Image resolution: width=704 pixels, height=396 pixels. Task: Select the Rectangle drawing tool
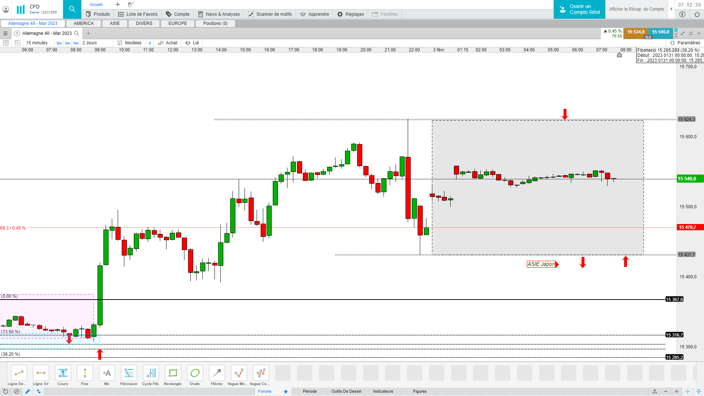click(173, 373)
